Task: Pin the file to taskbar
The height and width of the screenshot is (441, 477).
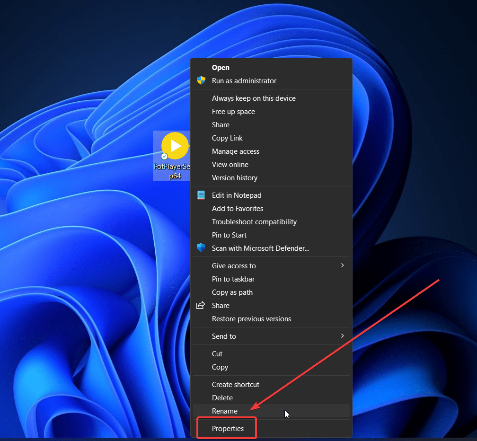Action: click(233, 279)
